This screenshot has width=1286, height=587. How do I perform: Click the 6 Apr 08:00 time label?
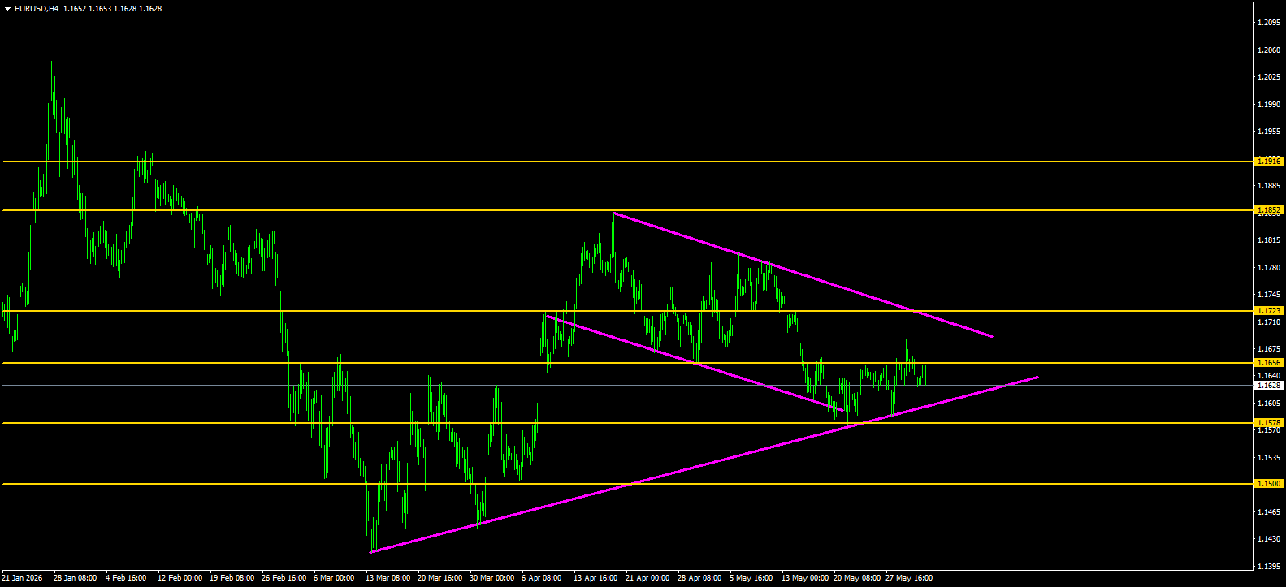click(542, 578)
